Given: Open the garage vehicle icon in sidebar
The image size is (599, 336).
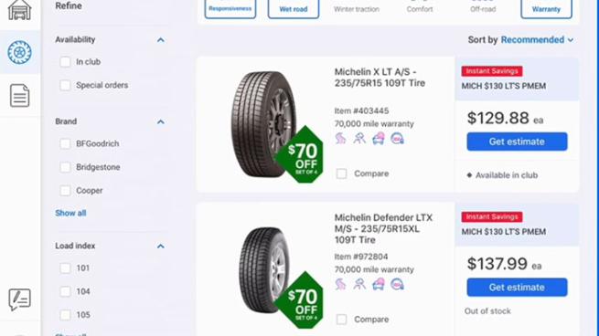Looking at the screenshot, I should 19,9.
